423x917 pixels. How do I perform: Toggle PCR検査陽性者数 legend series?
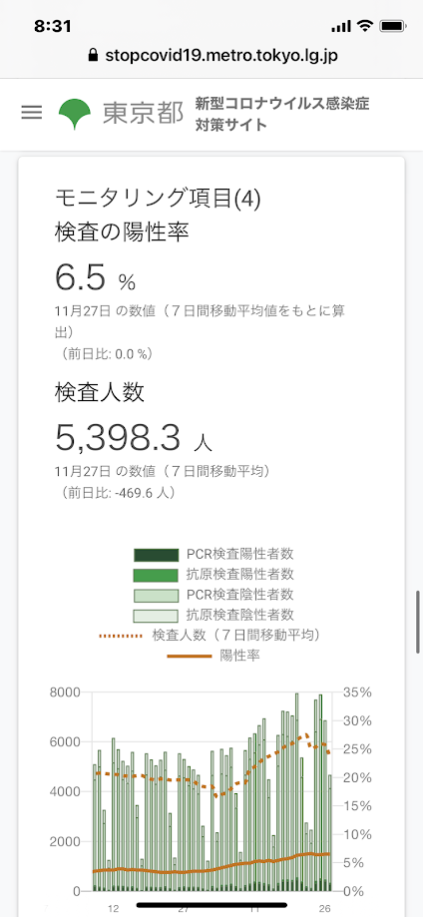point(213,553)
